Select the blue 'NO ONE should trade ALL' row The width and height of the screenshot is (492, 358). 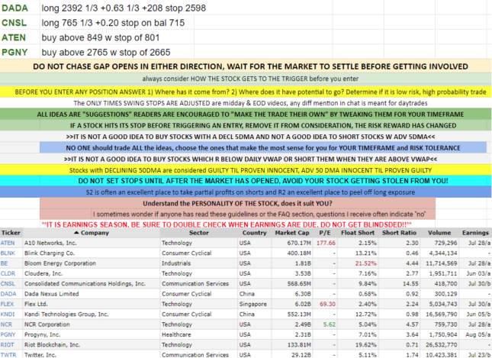pos(263,147)
